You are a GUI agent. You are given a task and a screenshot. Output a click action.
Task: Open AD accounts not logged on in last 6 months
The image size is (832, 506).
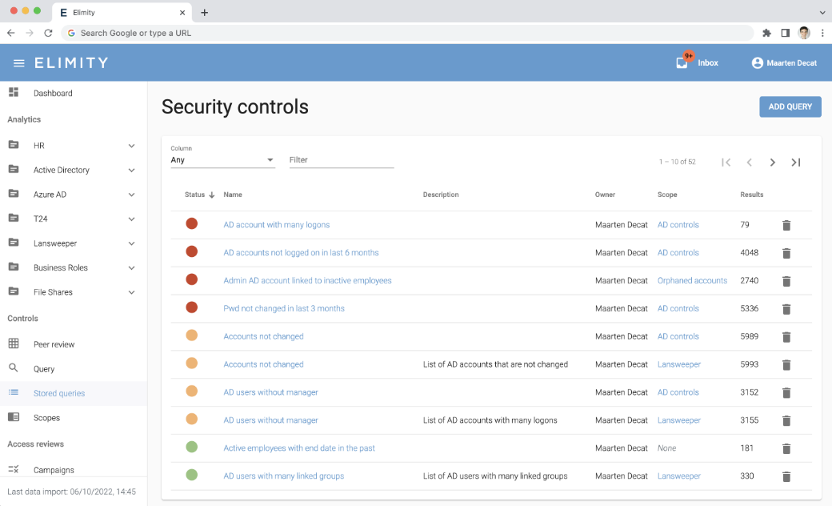[x=301, y=253]
